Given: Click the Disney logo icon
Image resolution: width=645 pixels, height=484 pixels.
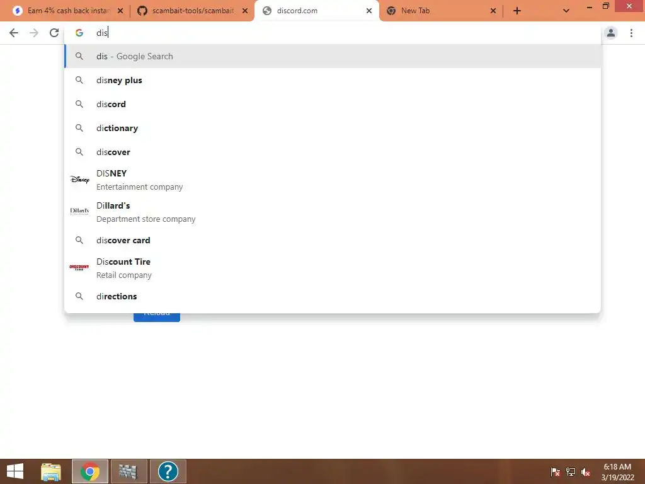Looking at the screenshot, I should tap(79, 180).
